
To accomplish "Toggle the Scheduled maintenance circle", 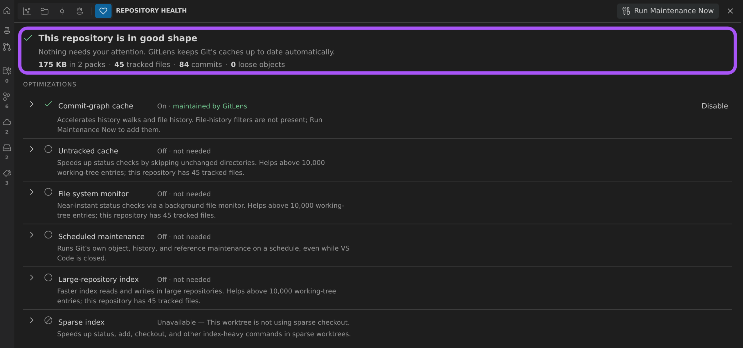I will pos(48,235).
